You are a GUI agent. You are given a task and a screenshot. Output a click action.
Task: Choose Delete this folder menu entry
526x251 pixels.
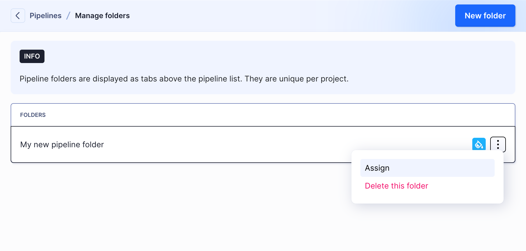tap(396, 186)
